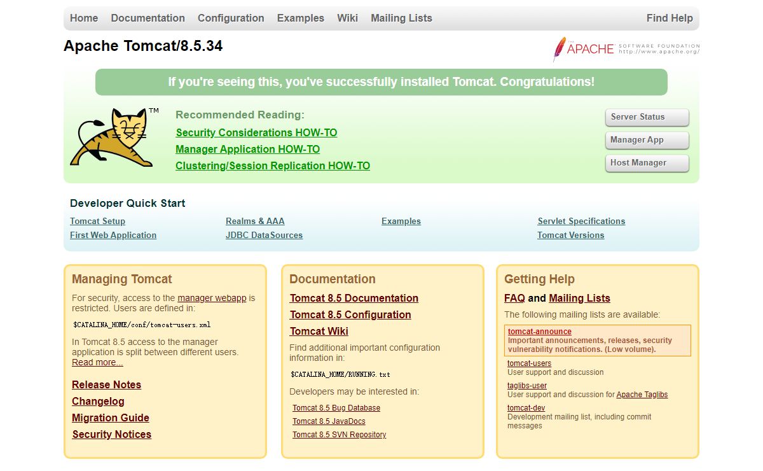
Task: Click the Tomcat Wiki link in Documentation
Action: coord(319,331)
